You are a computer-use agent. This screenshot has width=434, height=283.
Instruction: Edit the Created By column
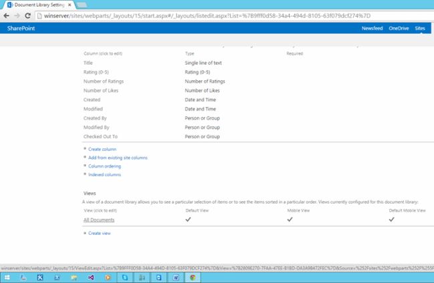tap(95, 118)
